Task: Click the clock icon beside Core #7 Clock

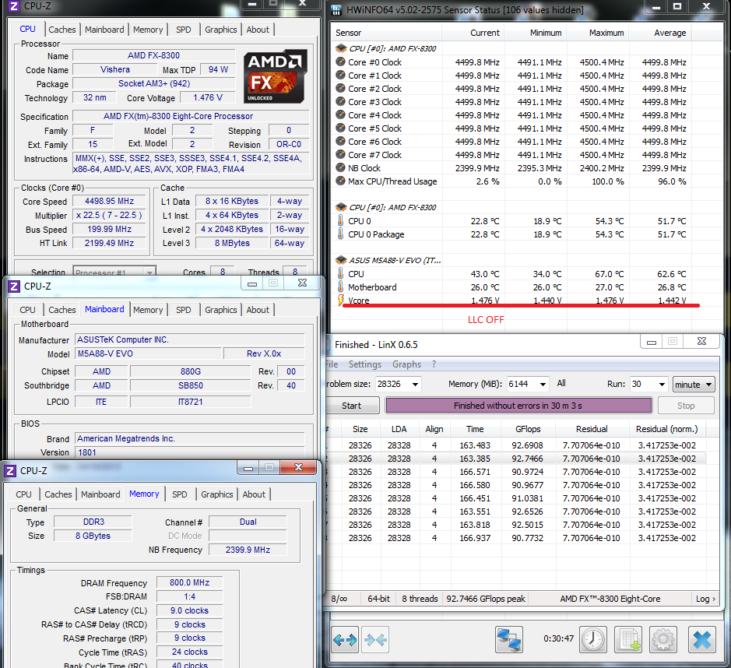Action: tap(341, 154)
